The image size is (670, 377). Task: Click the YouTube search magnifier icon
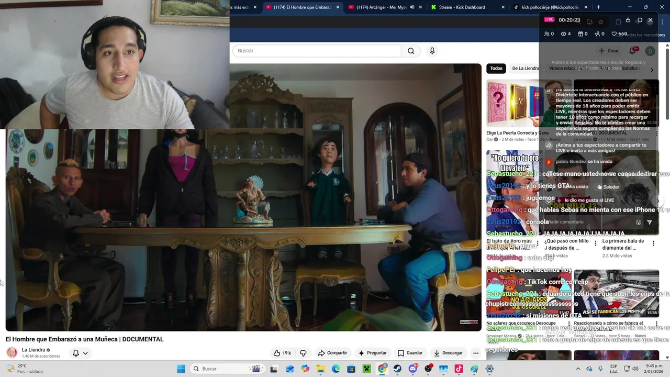(411, 51)
